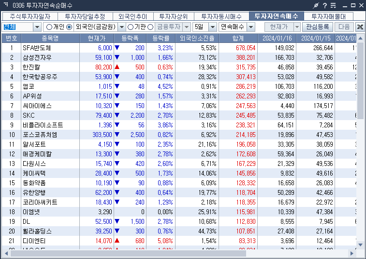Open the 전체 market dropdown

pyautogui.click(x=37, y=27)
